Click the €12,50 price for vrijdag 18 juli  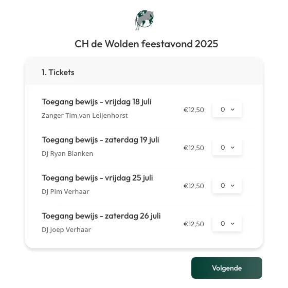click(x=194, y=110)
